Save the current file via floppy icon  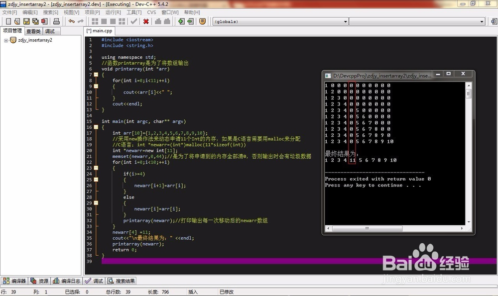pos(26,21)
